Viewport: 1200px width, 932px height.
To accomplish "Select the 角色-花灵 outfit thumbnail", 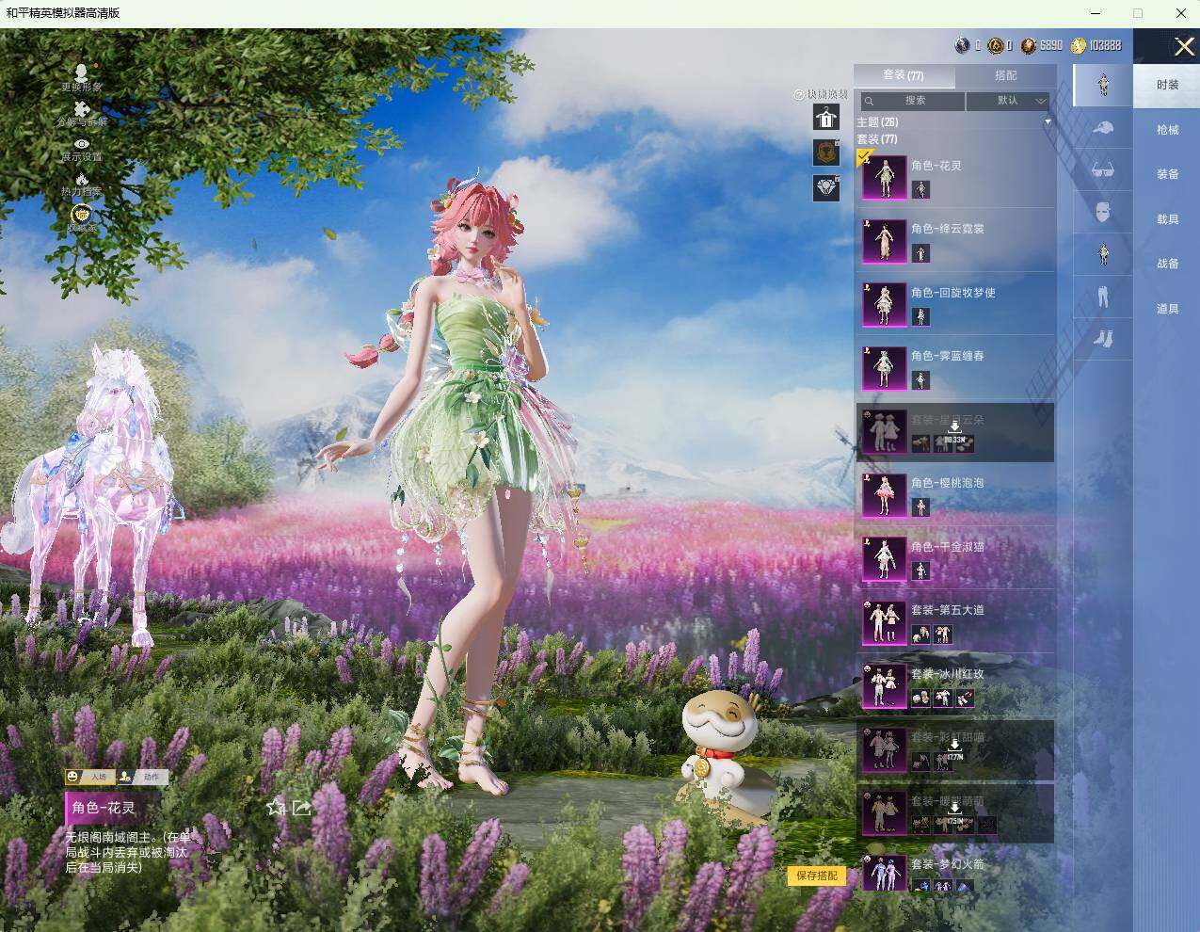I will click(884, 177).
